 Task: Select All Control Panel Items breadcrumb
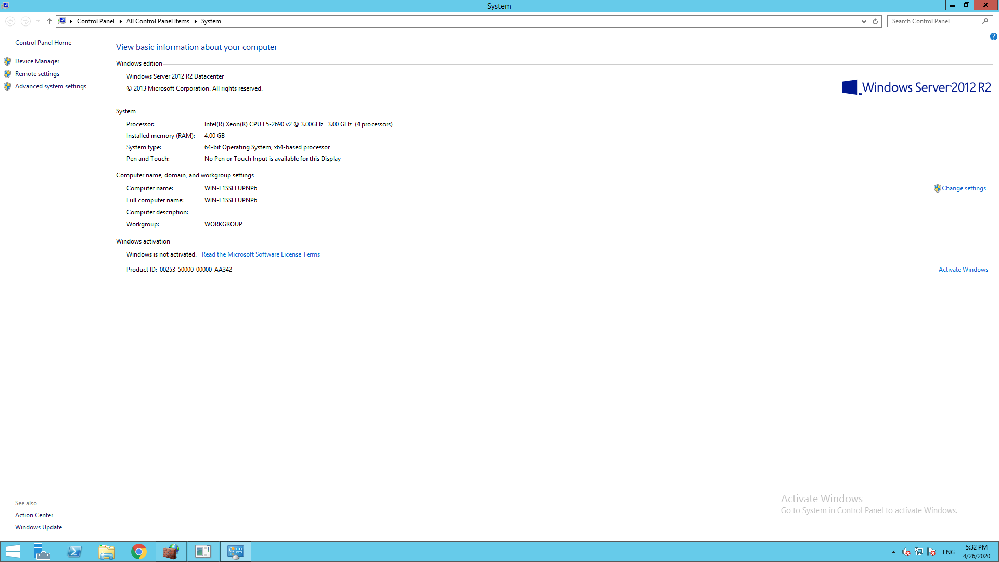click(158, 21)
